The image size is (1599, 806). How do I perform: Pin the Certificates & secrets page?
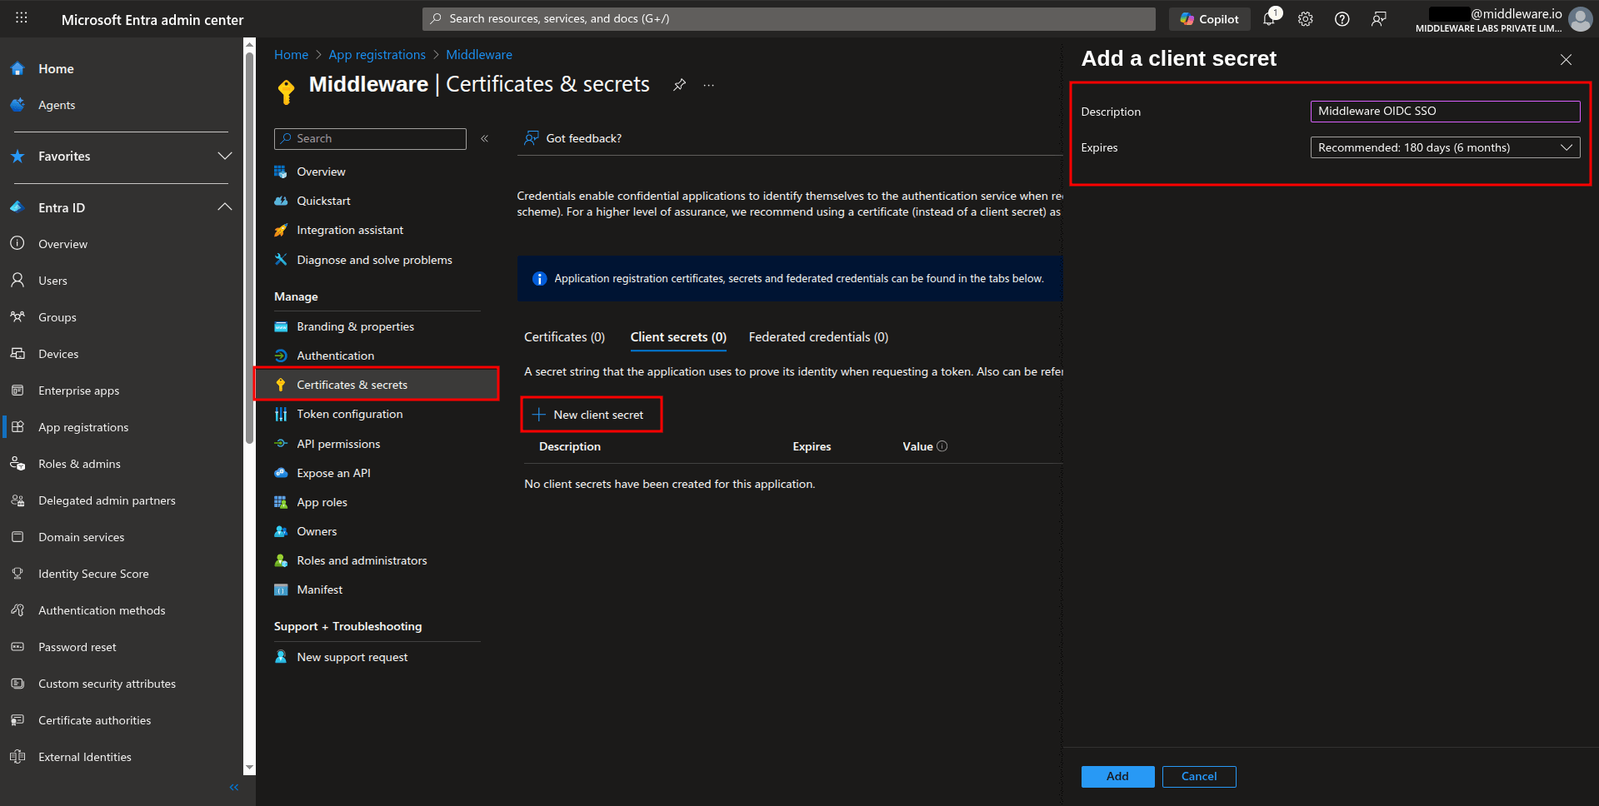(679, 84)
